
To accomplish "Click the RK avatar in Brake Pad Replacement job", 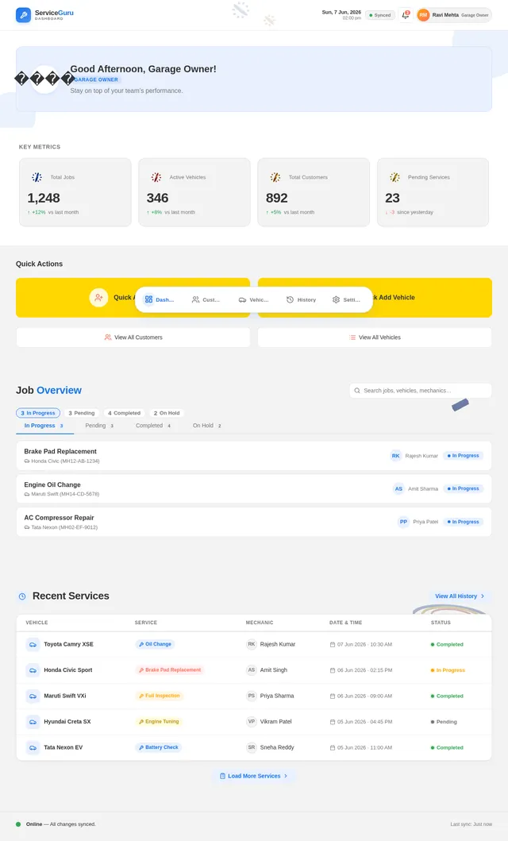I will click(395, 456).
